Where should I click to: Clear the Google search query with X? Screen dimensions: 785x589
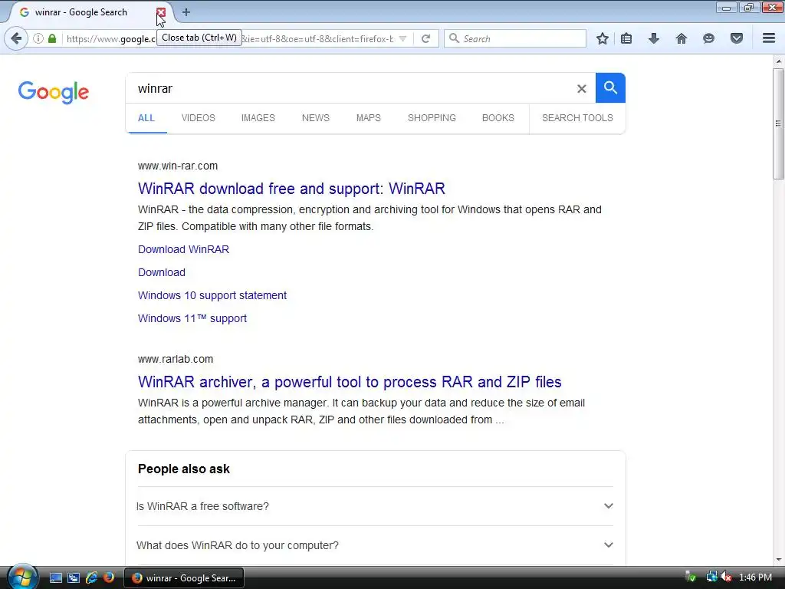[x=581, y=89]
